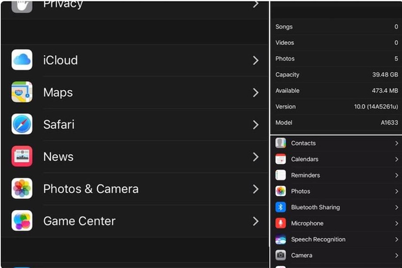Open the Privacy row chevron
This screenshot has width=402, height=268.
[x=255, y=4]
